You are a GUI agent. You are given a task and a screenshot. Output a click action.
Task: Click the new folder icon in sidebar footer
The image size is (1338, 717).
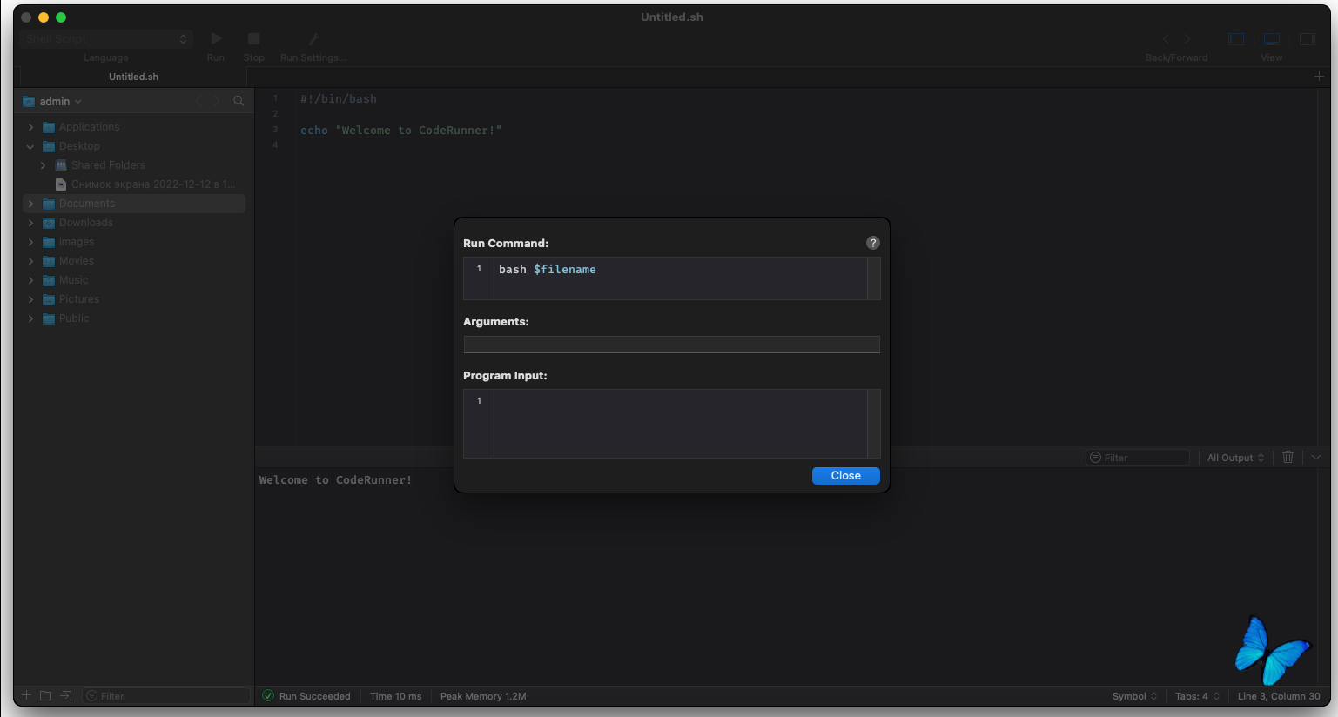tap(46, 695)
